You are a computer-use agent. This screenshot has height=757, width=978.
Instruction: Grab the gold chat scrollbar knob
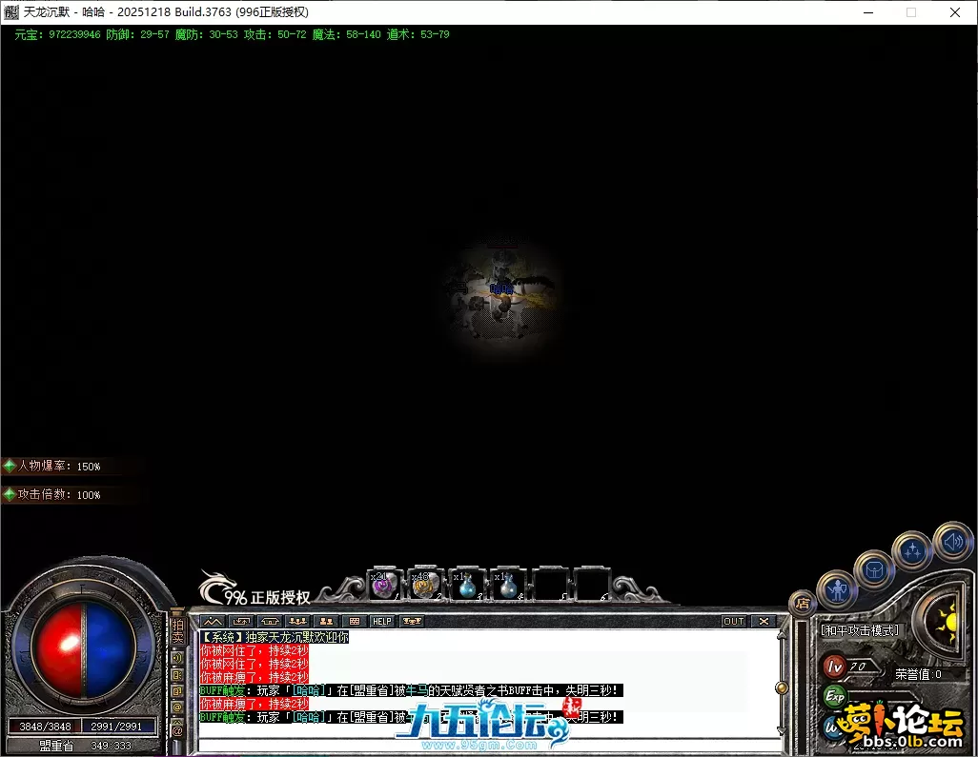782,687
